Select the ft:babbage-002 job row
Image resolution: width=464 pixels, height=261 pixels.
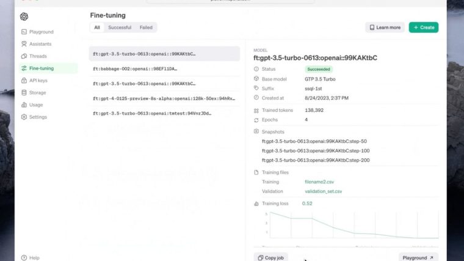(164, 68)
